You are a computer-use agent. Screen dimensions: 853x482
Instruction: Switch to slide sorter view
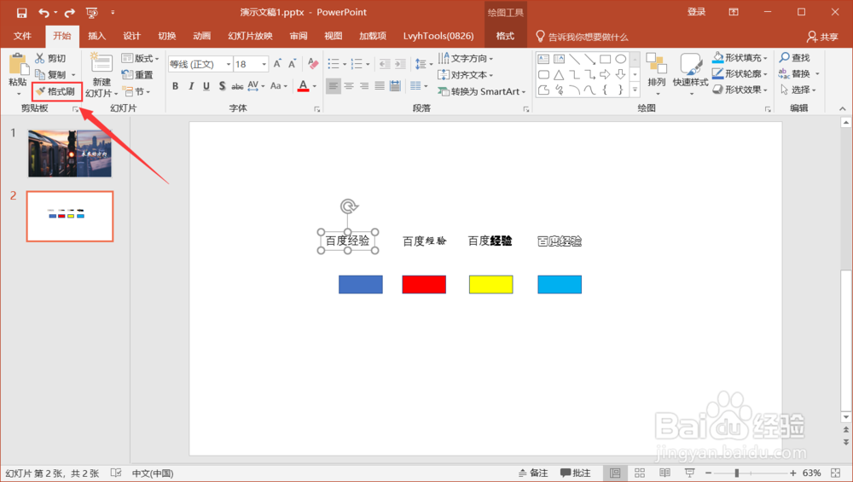pos(640,473)
